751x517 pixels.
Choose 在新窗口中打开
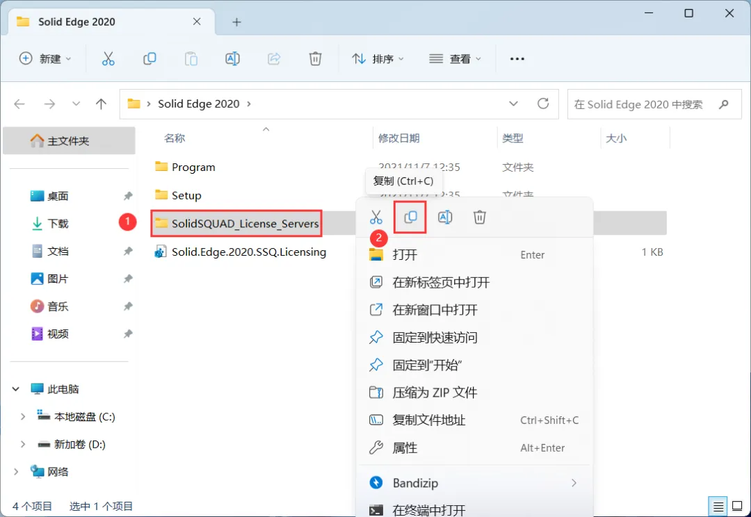474,310
